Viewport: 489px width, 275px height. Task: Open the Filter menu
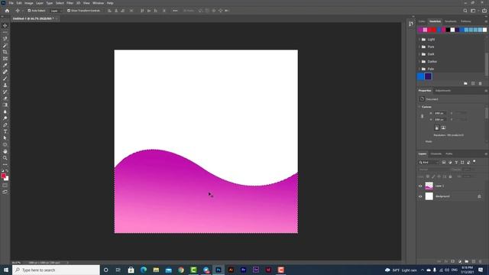coord(70,3)
